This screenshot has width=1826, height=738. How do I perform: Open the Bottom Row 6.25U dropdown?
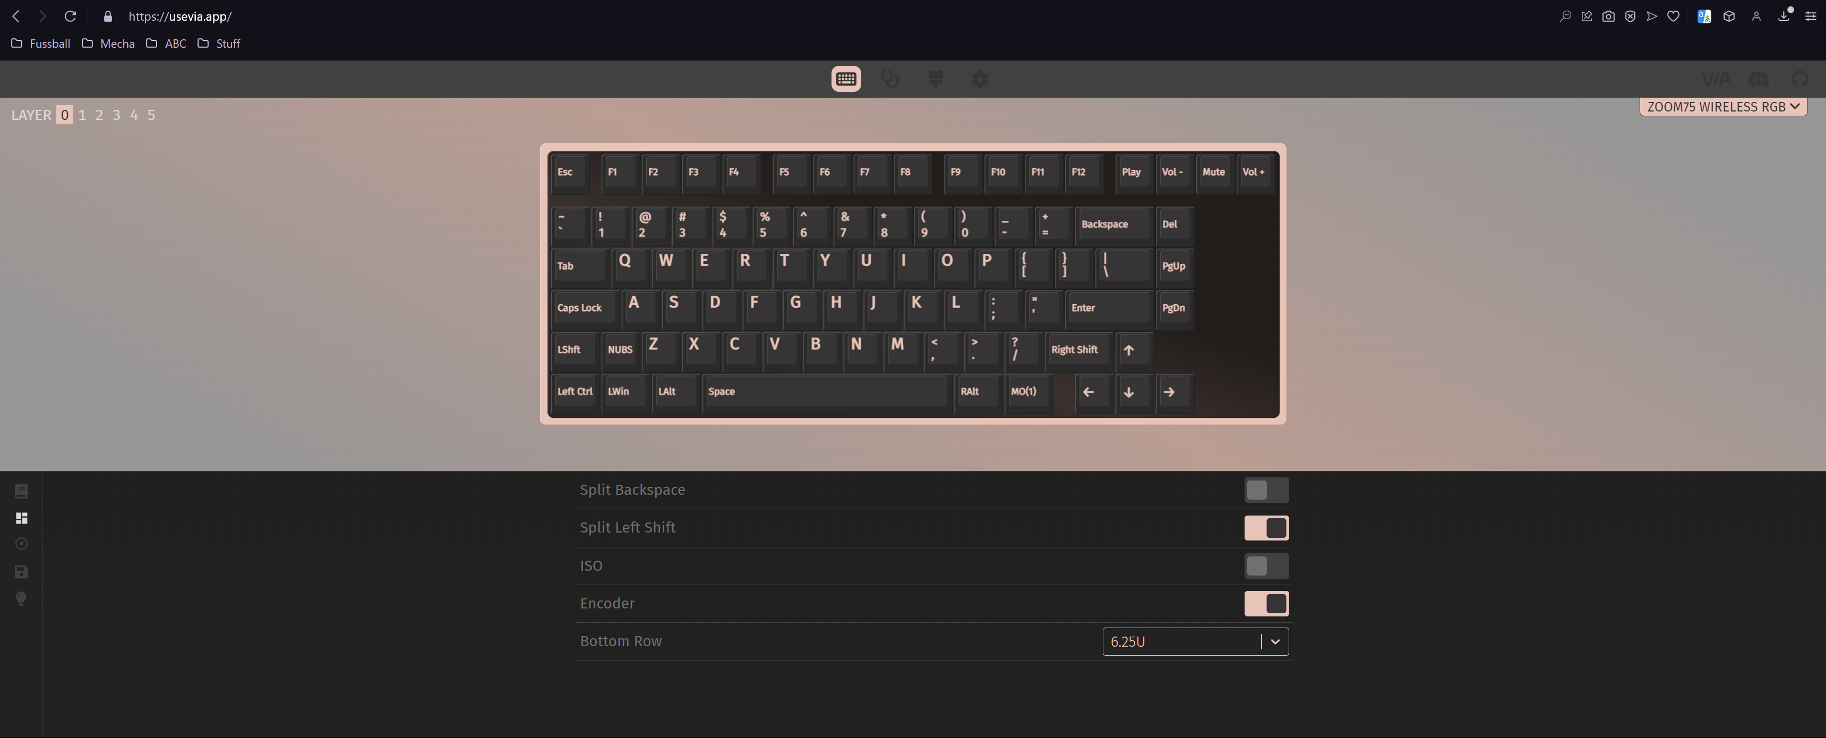coord(1184,641)
